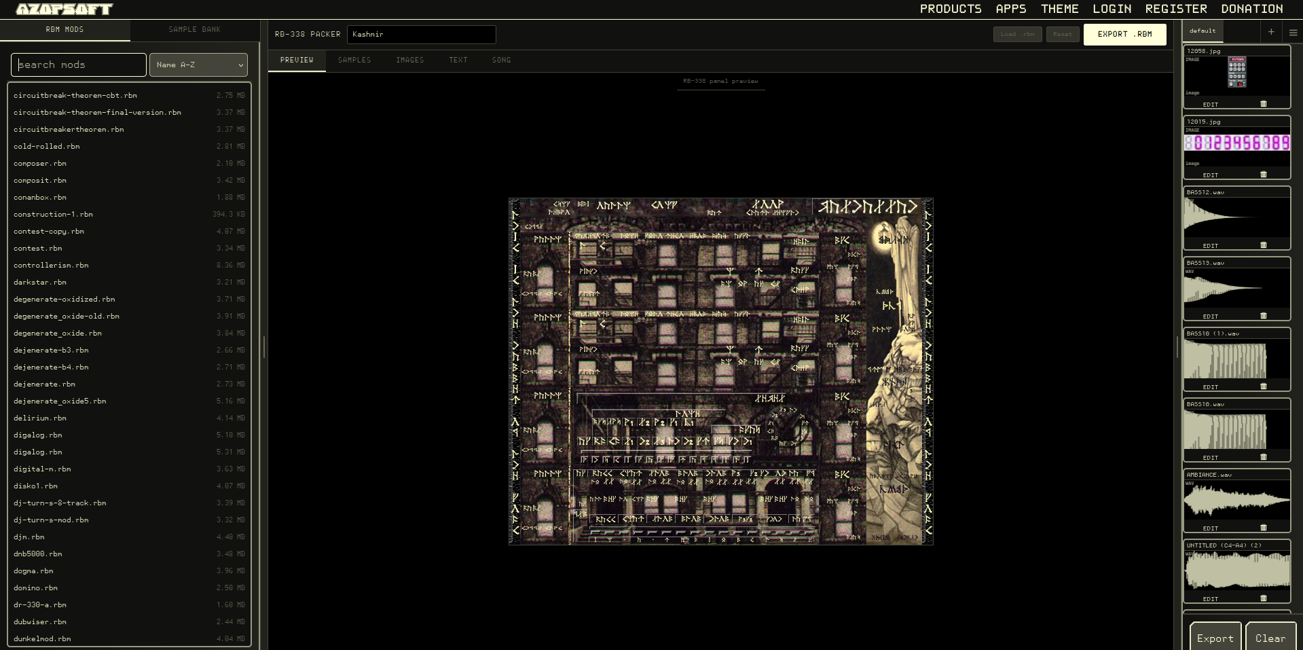This screenshot has width=1303, height=650.
Task: Select cold-rolled.rbm
Action: click(129, 147)
